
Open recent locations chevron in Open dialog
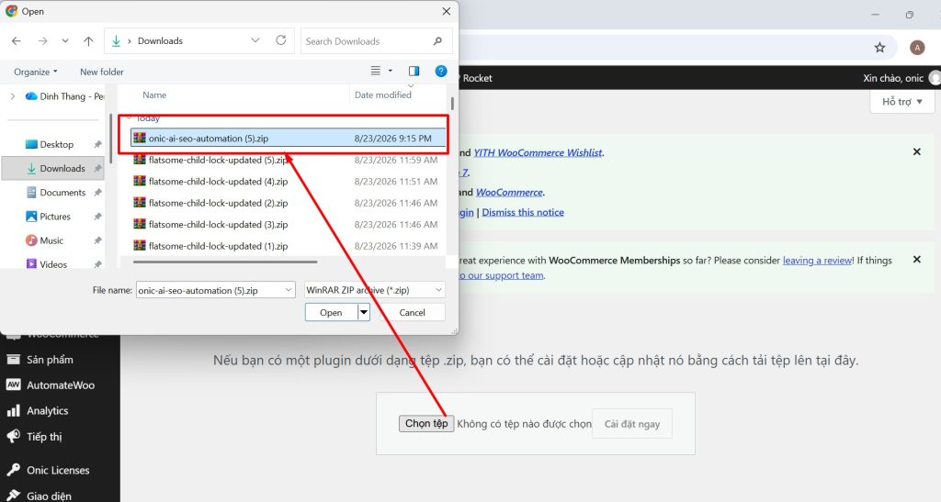coord(65,40)
